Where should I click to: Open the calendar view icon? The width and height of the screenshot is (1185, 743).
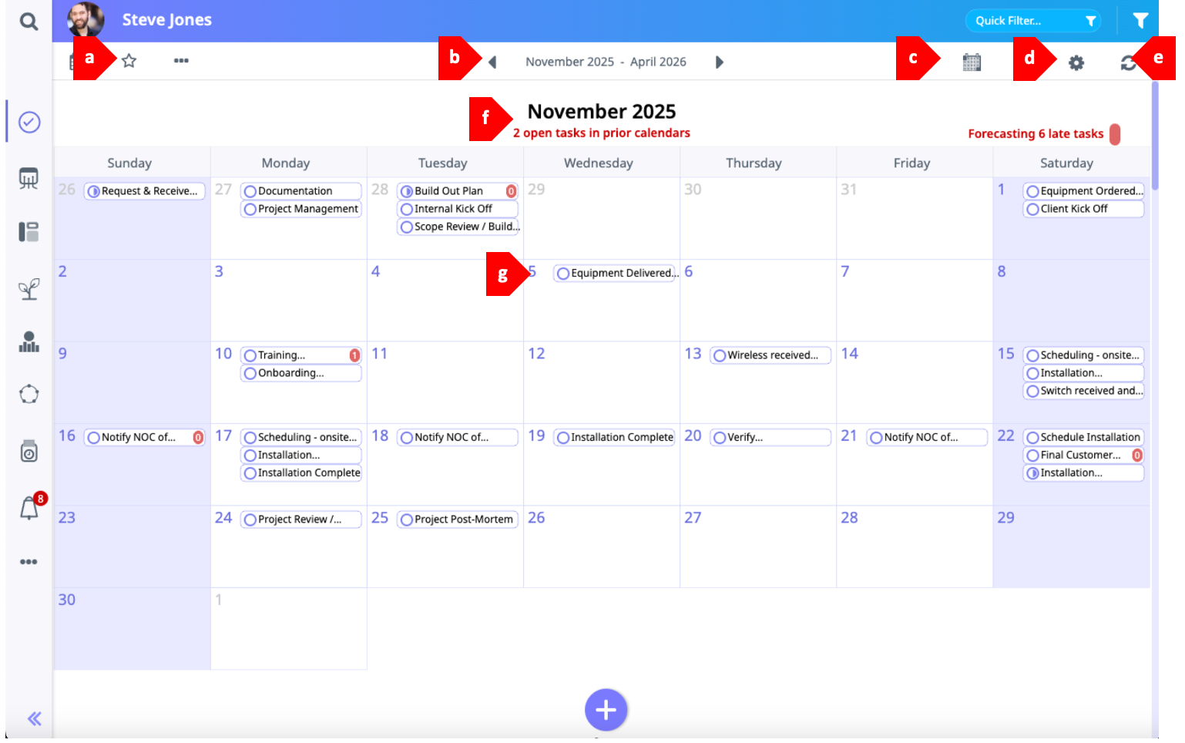(x=972, y=62)
